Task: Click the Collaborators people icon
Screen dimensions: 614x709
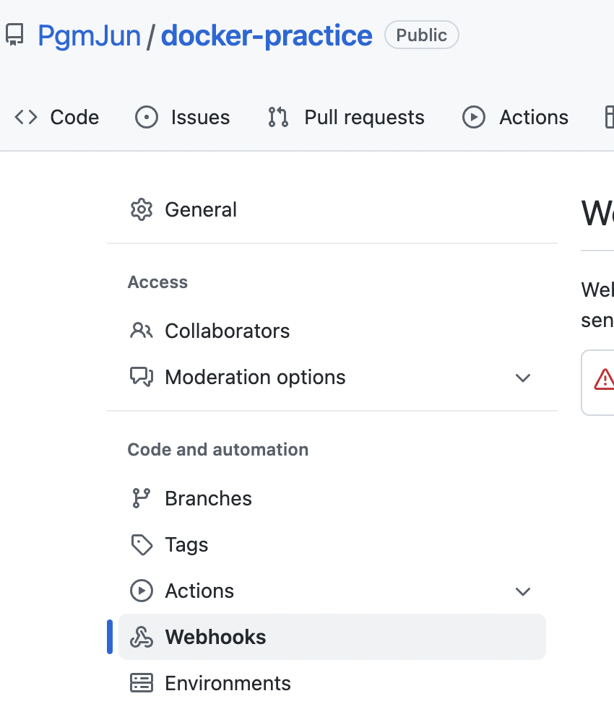Action: click(x=142, y=331)
